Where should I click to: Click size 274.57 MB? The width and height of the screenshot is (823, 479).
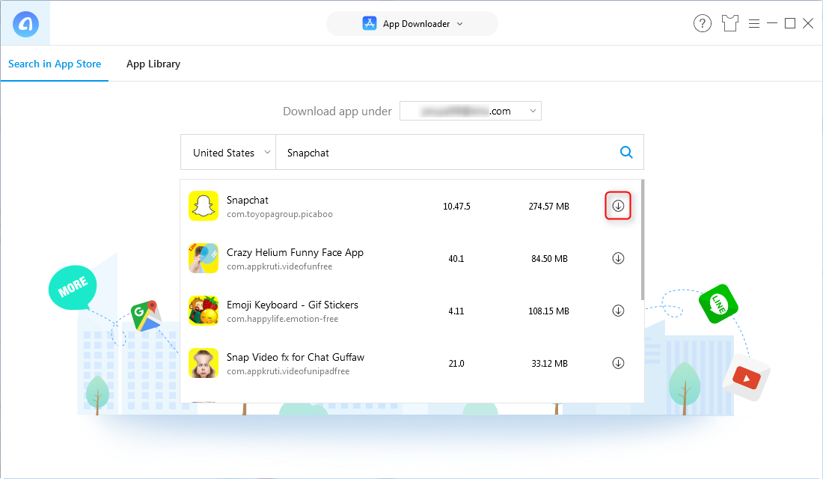(x=549, y=207)
